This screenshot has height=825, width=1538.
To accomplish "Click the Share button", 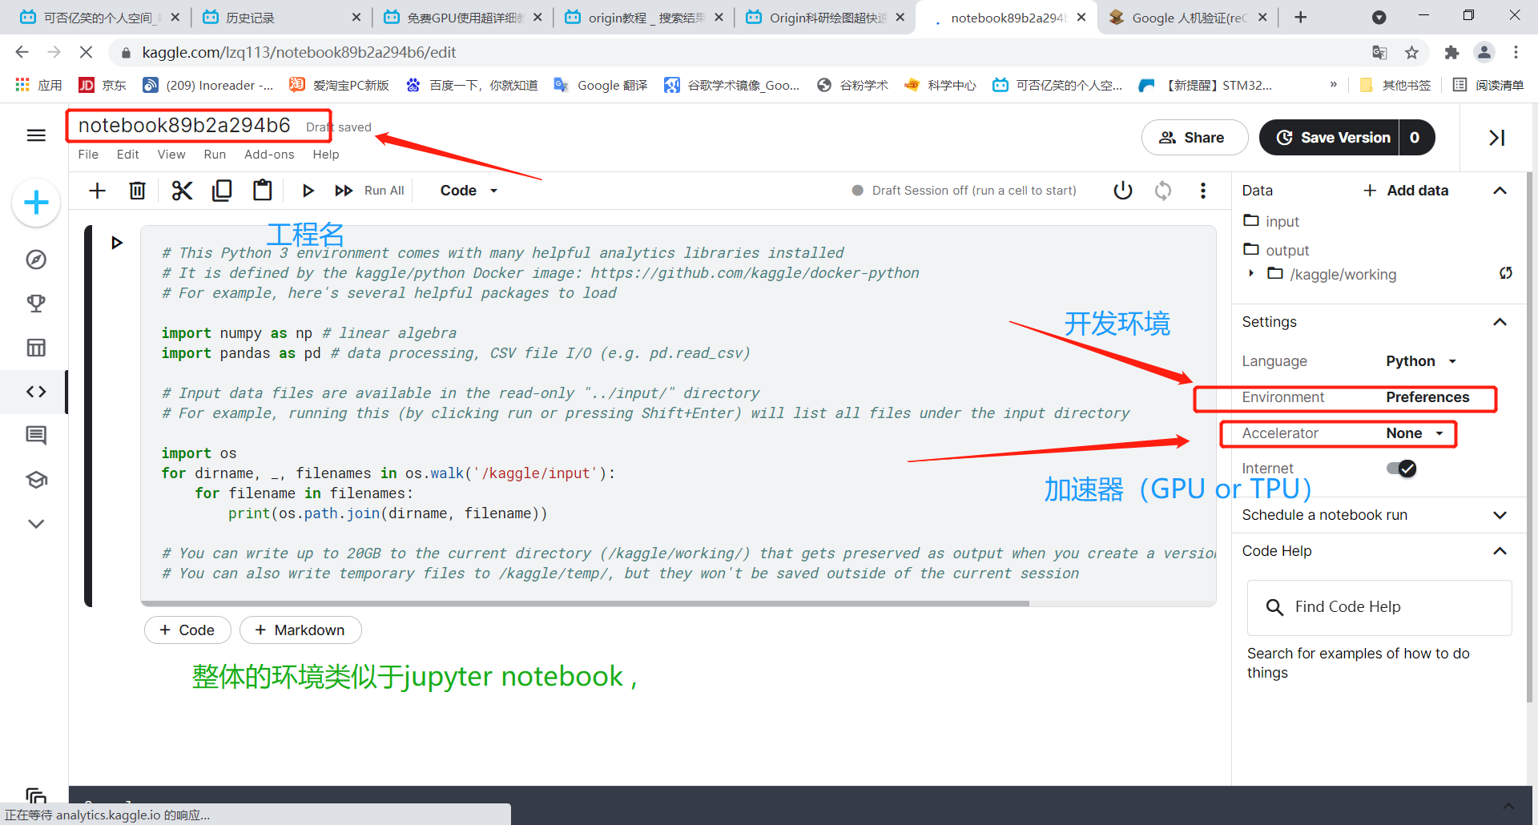I will [1194, 138].
